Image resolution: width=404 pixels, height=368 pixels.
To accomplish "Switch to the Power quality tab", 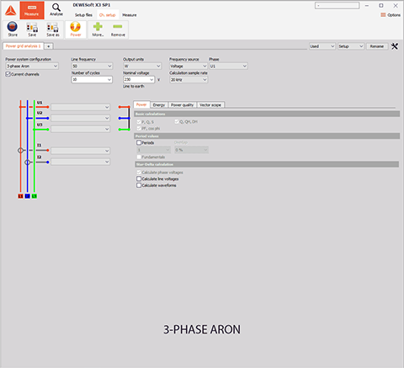I will [183, 104].
